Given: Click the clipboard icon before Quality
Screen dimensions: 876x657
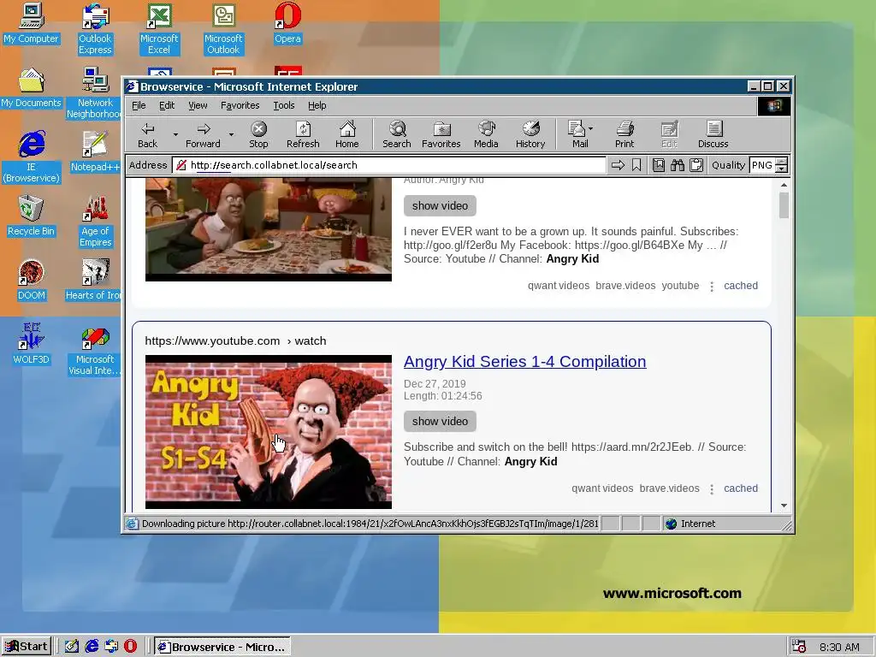Looking at the screenshot, I should pos(696,165).
